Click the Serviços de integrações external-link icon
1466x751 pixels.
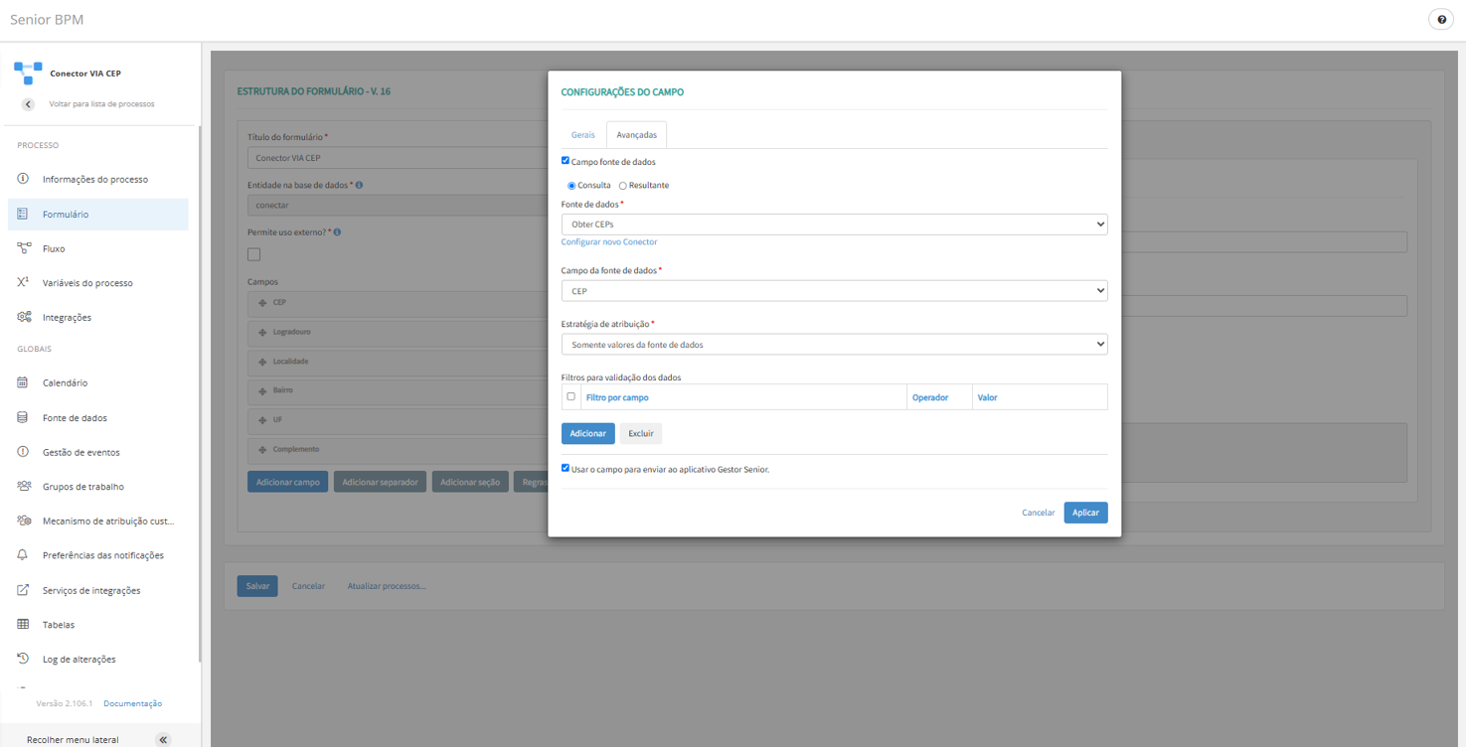click(23, 590)
